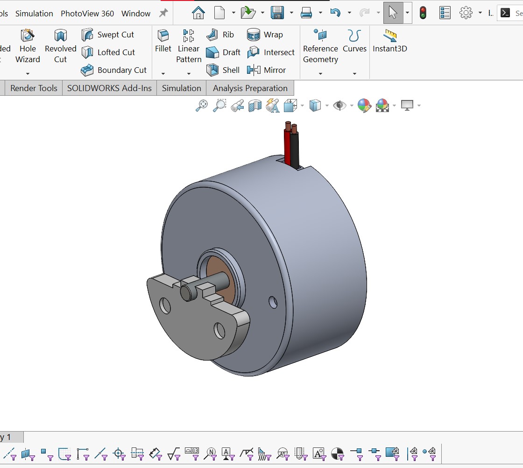
Task: Open Options gear icon
Action: tap(466, 13)
